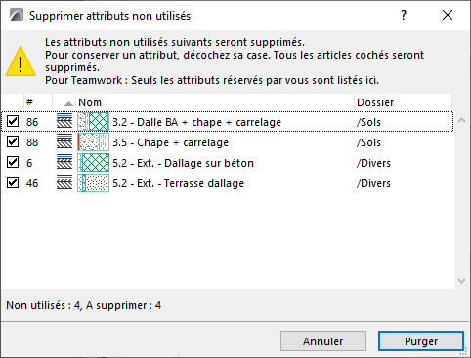Click the scrollbar down arrow

(461, 281)
